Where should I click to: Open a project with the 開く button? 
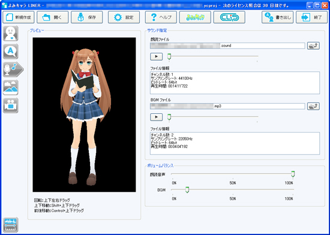tap(53, 17)
